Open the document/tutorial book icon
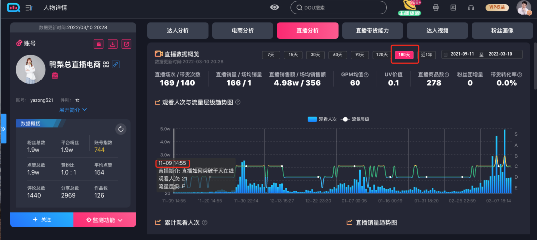 click(x=453, y=7)
